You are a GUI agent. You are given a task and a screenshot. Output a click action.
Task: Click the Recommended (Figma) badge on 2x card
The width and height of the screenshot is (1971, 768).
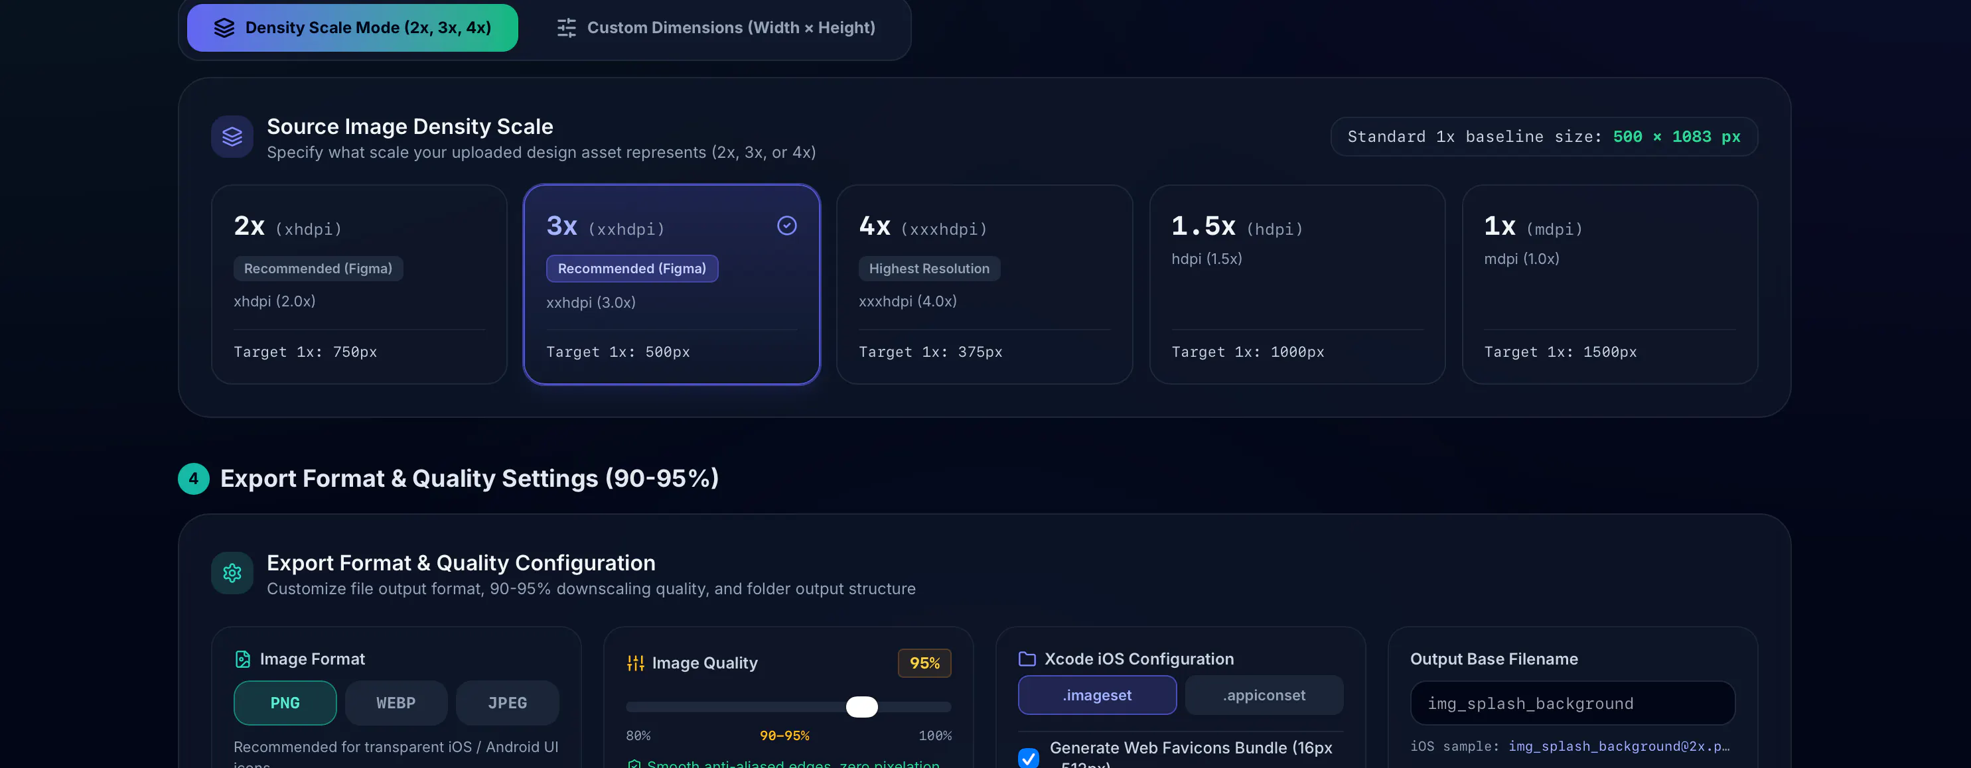319,269
